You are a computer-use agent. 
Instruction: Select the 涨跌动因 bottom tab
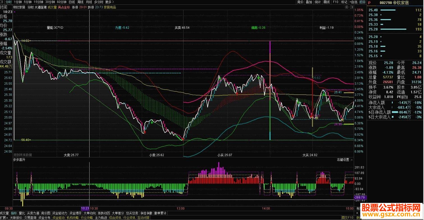(x=104, y=213)
